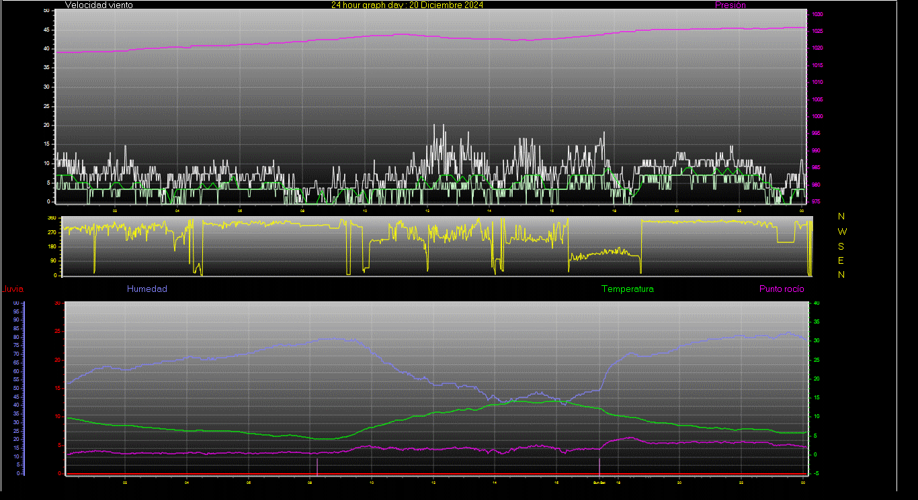This screenshot has width=918, height=500.
Task: Click the blue '95' humidity axis value
Action: pyautogui.click(x=16, y=311)
